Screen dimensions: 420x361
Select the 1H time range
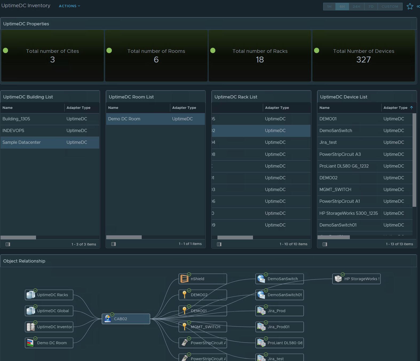pyautogui.click(x=329, y=6)
